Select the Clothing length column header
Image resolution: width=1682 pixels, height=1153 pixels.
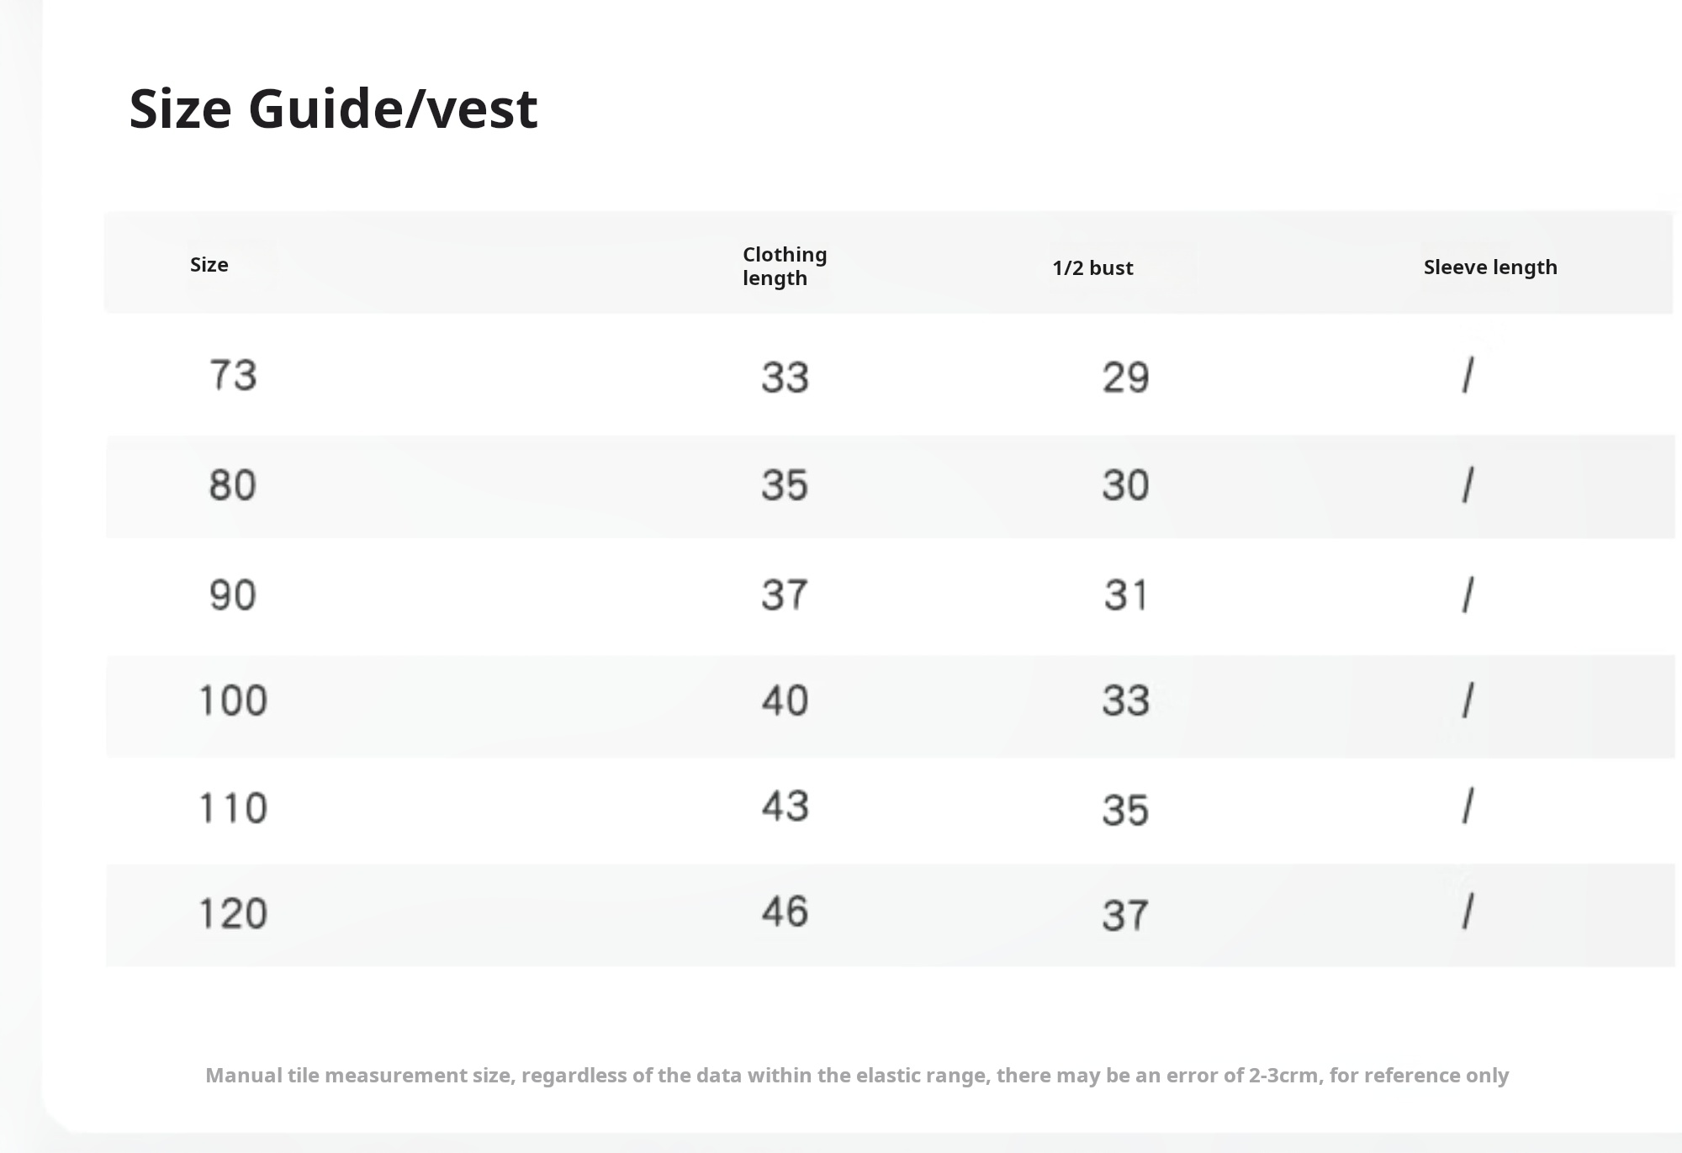click(784, 266)
